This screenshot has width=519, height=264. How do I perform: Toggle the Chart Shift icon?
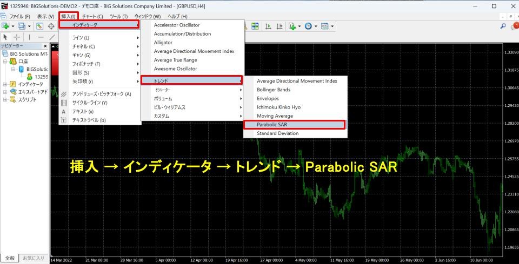point(280,26)
